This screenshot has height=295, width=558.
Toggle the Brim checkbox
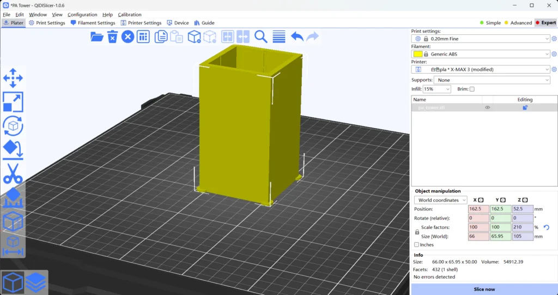[x=472, y=89]
